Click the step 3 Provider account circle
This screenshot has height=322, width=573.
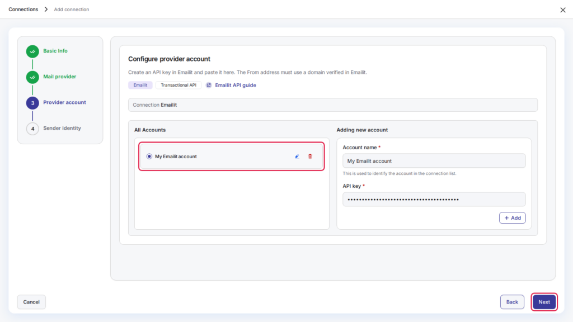32,103
